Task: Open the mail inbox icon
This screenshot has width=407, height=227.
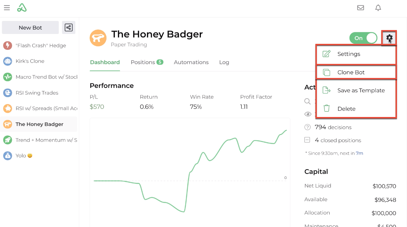Action: point(360,8)
